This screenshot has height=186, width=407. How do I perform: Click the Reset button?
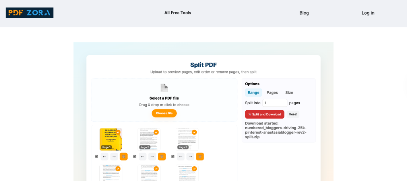pyautogui.click(x=293, y=114)
